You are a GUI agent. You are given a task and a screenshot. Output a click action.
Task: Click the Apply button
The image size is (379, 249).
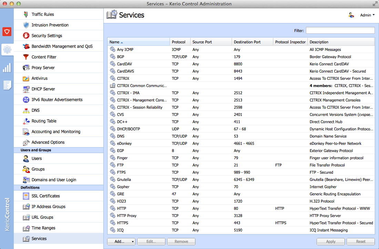pos(331,241)
